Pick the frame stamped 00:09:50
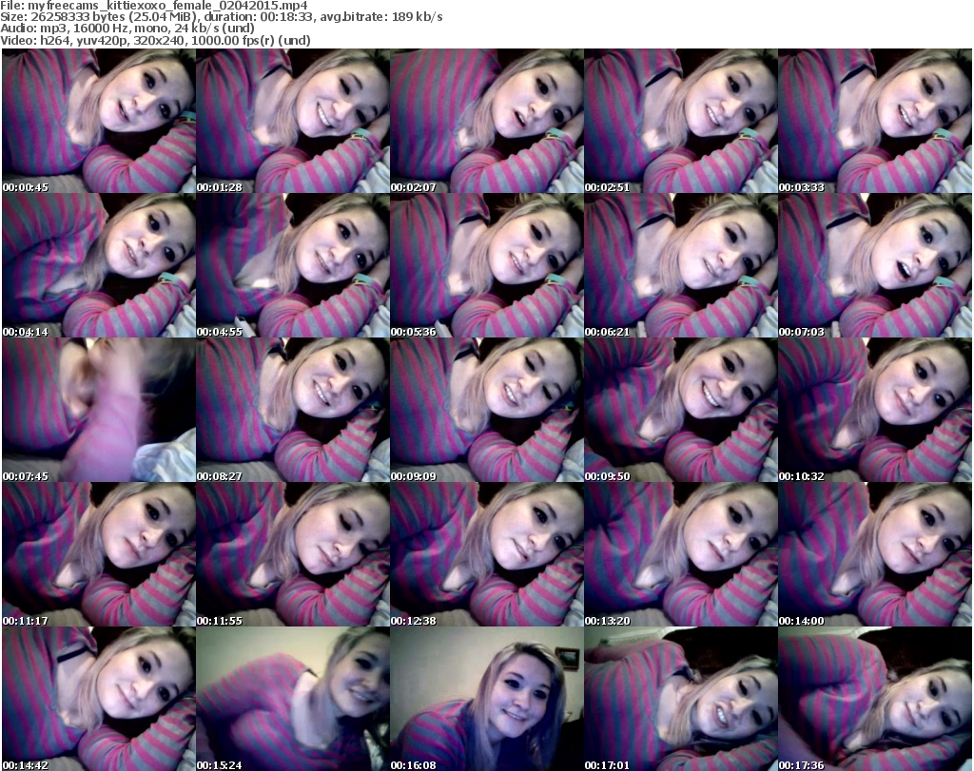The width and height of the screenshot is (974, 771). click(x=681, y=410)
